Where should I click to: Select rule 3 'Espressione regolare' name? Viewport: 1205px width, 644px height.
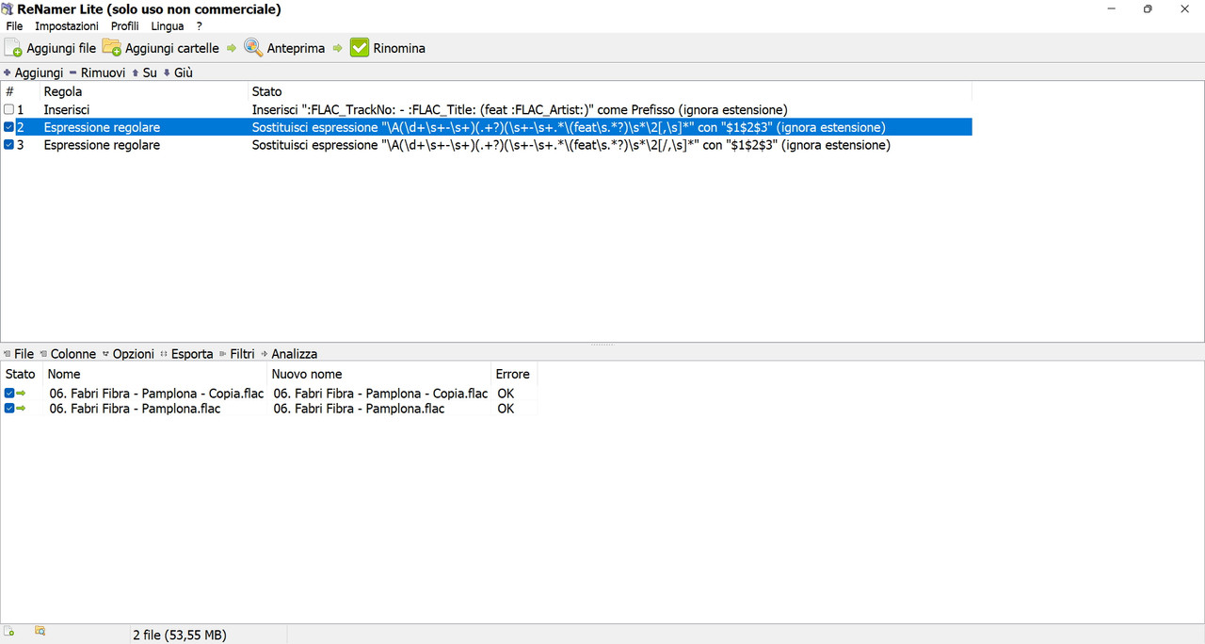[102, 145]
